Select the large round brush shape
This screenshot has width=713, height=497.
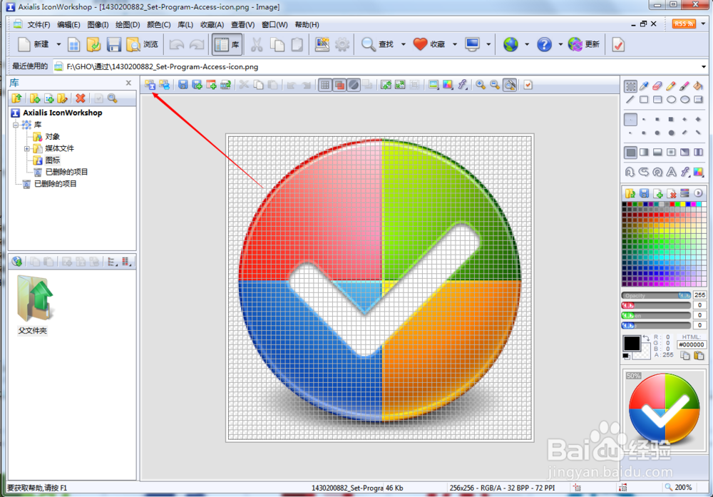point(671,133)
